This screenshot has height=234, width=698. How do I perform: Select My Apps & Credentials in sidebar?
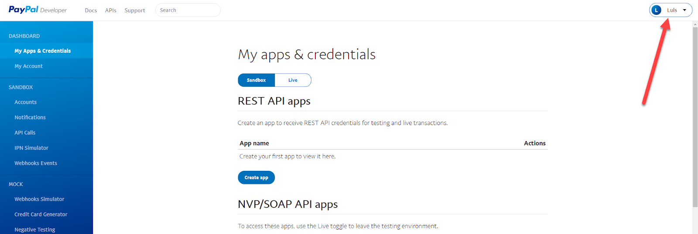click(43, 51)
